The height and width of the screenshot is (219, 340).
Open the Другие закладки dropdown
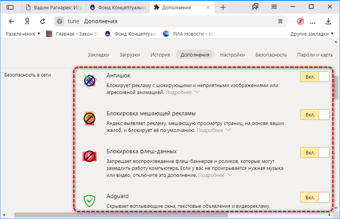[312, 34]
